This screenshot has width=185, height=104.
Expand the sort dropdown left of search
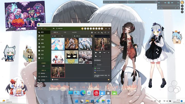pos(55,36)
